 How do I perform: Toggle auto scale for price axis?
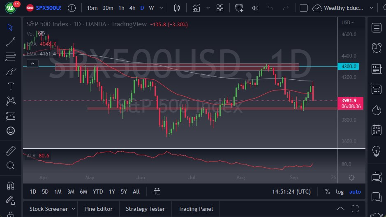click(x=355, y=192)
